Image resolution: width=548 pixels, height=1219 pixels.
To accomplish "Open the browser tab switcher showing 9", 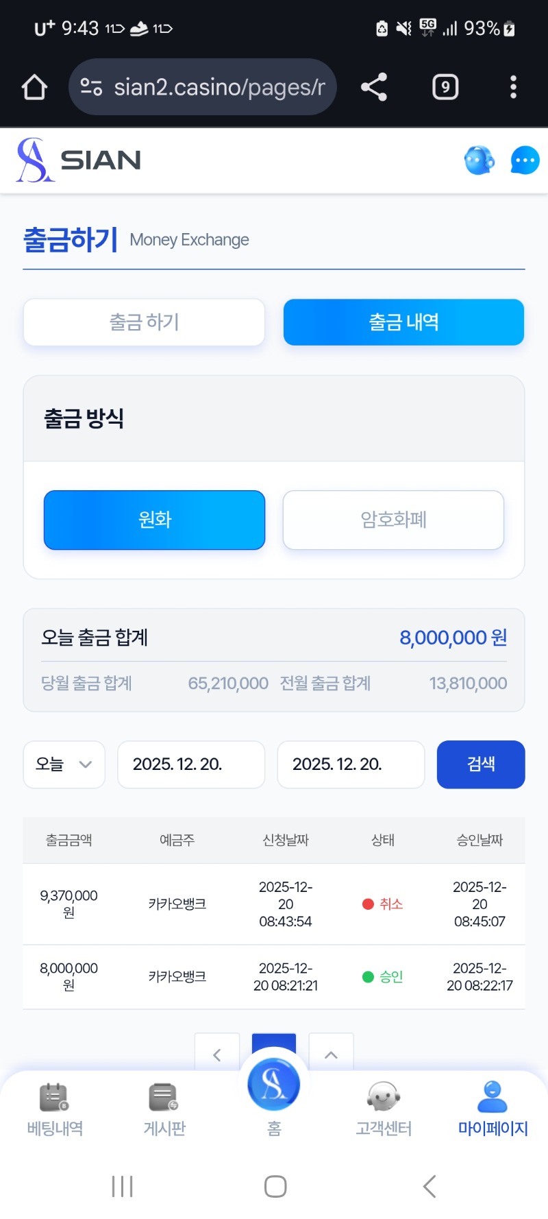I will point(445,87).
